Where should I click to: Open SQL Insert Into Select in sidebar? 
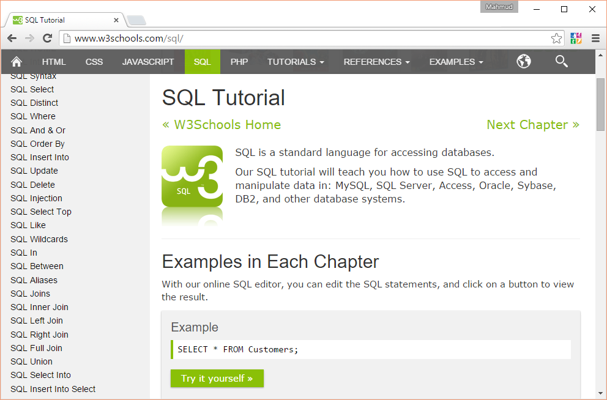coord(53,389)
